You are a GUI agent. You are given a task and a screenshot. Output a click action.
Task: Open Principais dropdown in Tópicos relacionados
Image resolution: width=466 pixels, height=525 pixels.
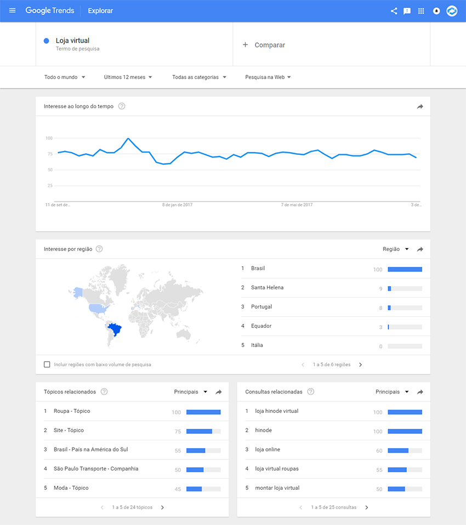pyautogui.click(x=191, y=392)
